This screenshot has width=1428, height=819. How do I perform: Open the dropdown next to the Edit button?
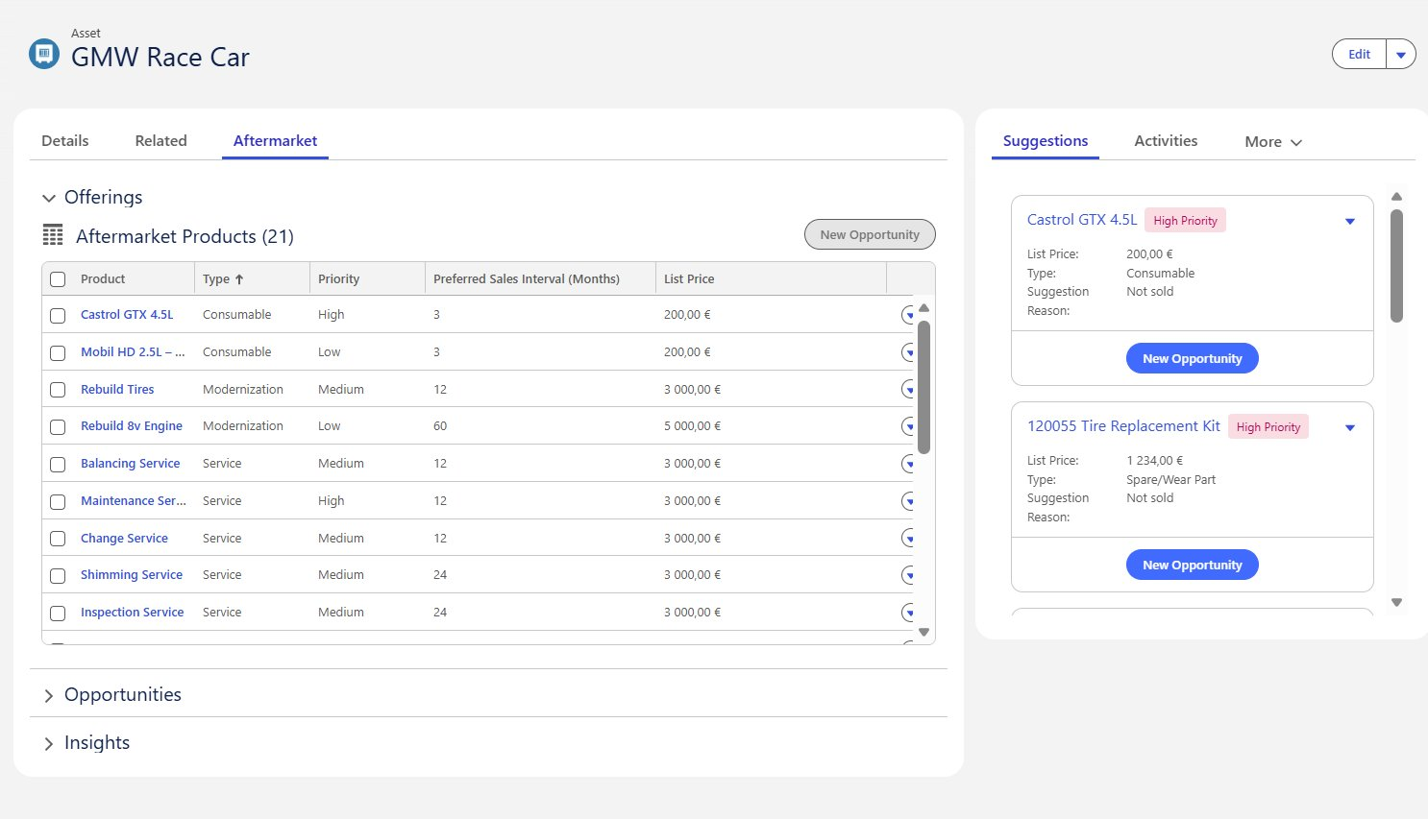point(1400,55)
